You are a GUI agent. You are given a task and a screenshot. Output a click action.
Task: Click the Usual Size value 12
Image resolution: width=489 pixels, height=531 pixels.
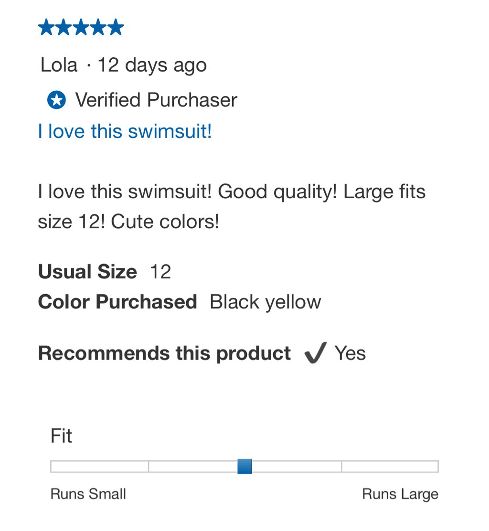click(x=160, y=272)
